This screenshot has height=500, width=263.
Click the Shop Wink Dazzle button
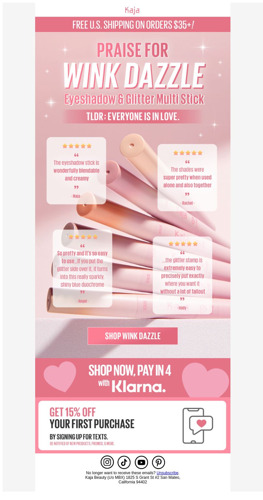(x=132, y=336)
